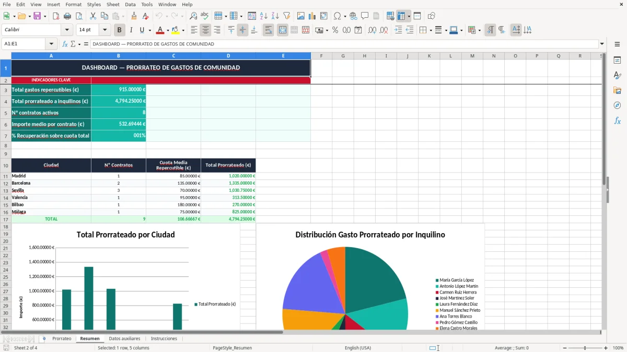The height and width of the screenshot is (352, 627).
Task: Cut selection with scissors icon
Action: pos(93,16)
